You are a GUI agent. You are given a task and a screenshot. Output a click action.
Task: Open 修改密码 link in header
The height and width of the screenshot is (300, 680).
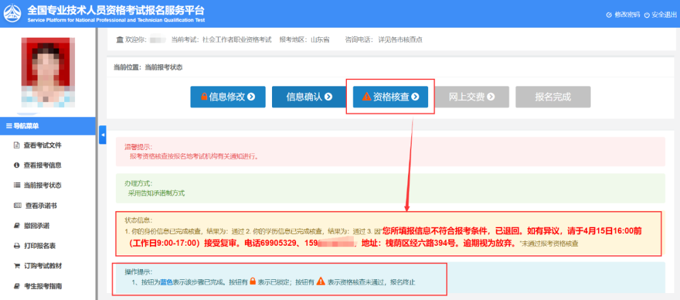pos(626,14)
